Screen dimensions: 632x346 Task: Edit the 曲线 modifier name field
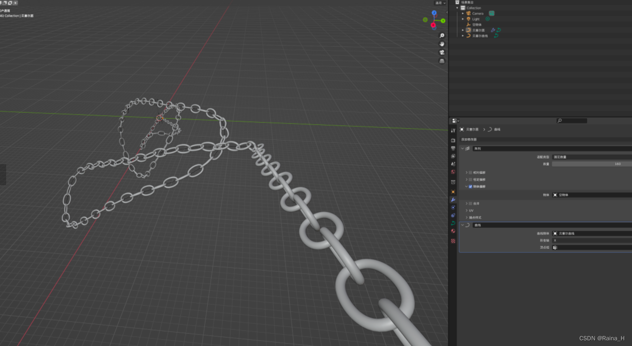point(552,225)
